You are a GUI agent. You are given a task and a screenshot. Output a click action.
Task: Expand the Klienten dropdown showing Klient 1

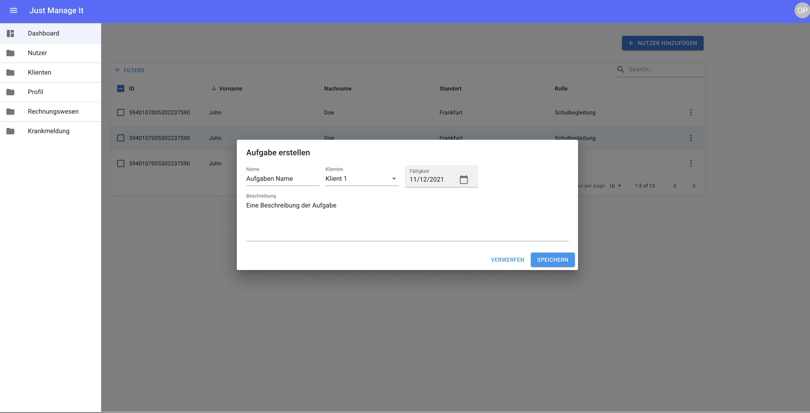pos(362,179)
